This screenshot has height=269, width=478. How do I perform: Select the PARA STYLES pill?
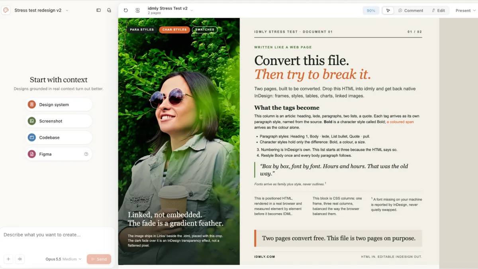pos(142,29)
